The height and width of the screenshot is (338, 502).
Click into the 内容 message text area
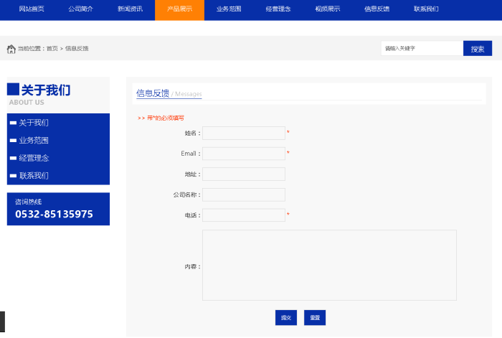pyautogui.click(x=329, y=265)
